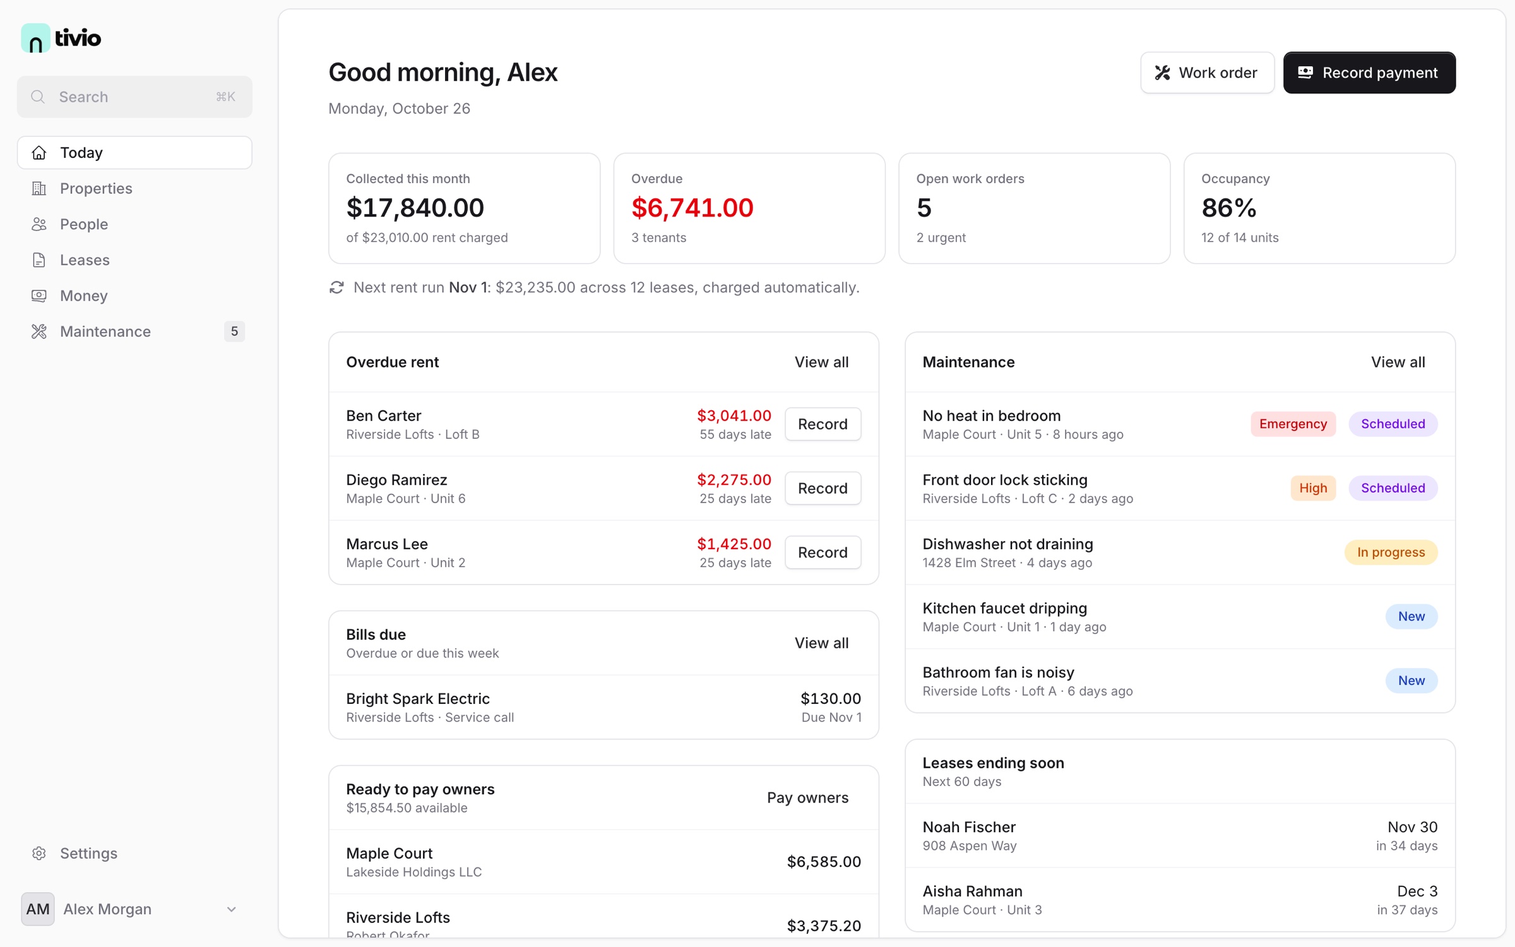
Task: Click the tivio logo icon
Action: pos(35,39)
